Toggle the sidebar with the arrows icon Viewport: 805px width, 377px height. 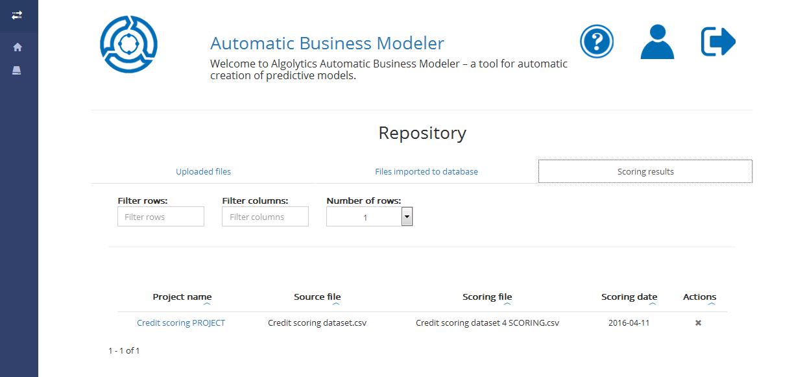(18, 14)
